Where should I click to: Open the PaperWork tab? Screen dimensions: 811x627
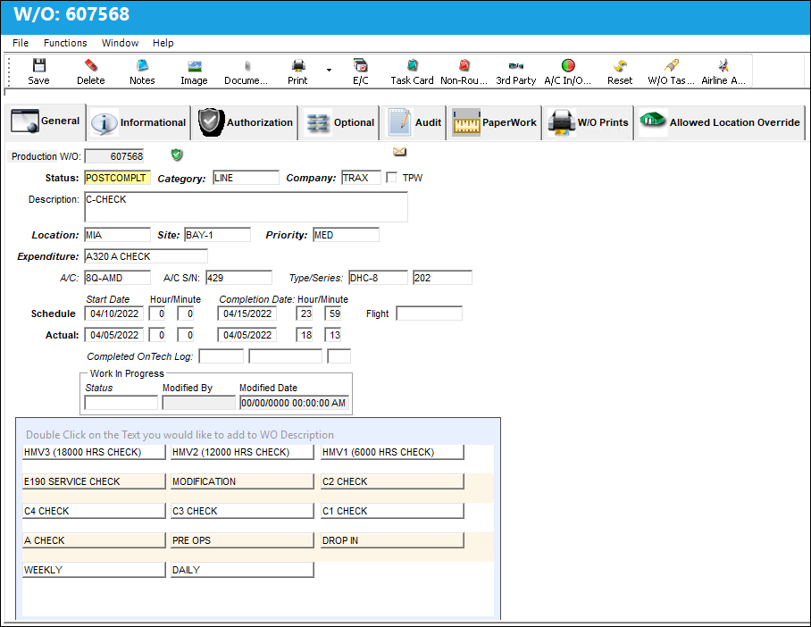pyautogui.click(x=495, y=122)
